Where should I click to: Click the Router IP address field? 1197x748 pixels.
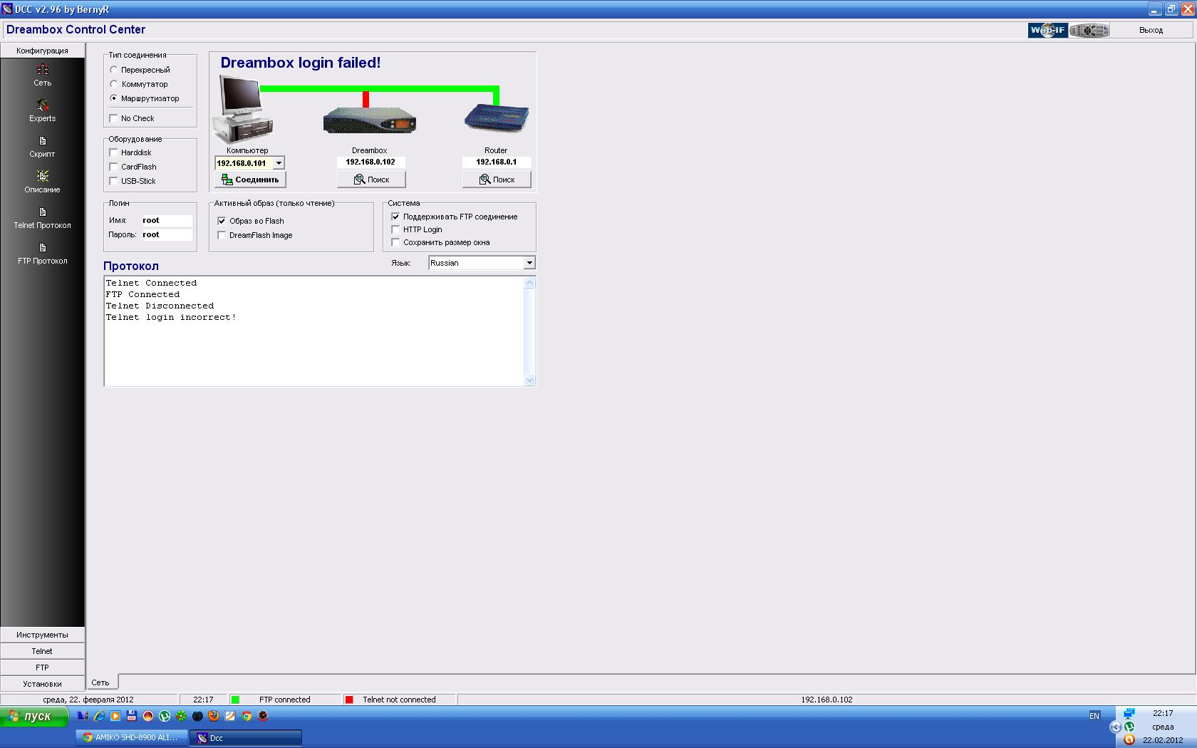click(x=497, y=162)
